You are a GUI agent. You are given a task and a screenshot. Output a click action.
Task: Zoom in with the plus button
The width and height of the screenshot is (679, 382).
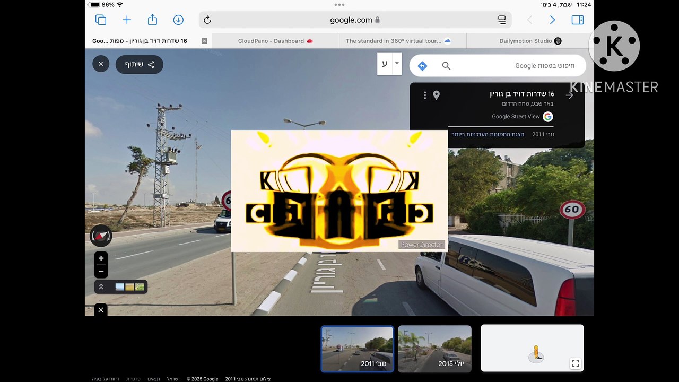101,258
